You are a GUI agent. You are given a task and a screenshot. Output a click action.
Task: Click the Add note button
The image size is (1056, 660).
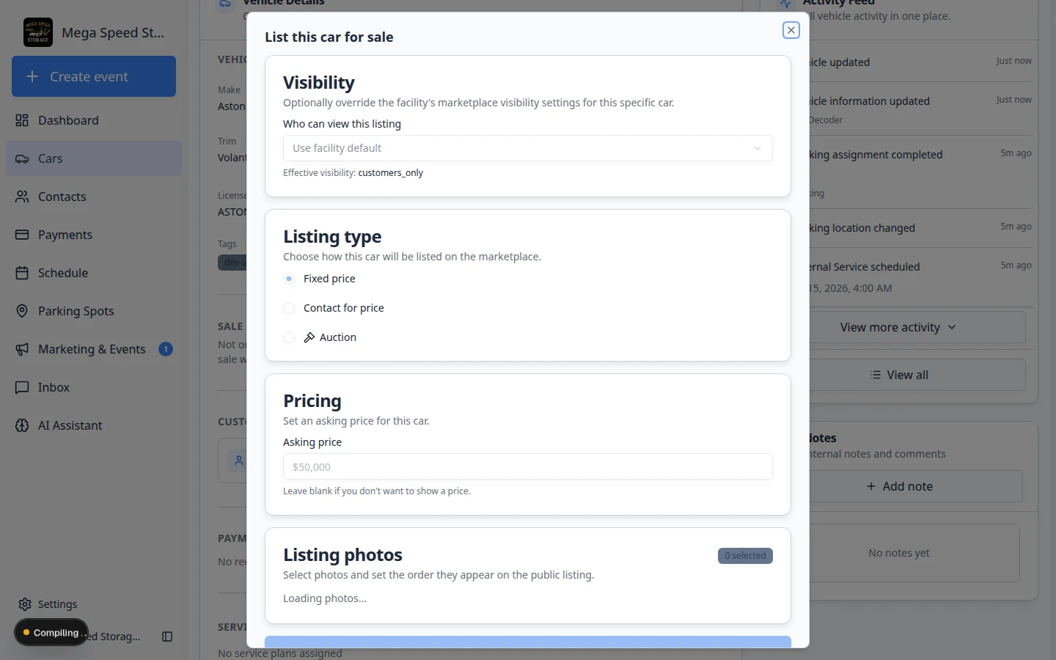[899, 486]
